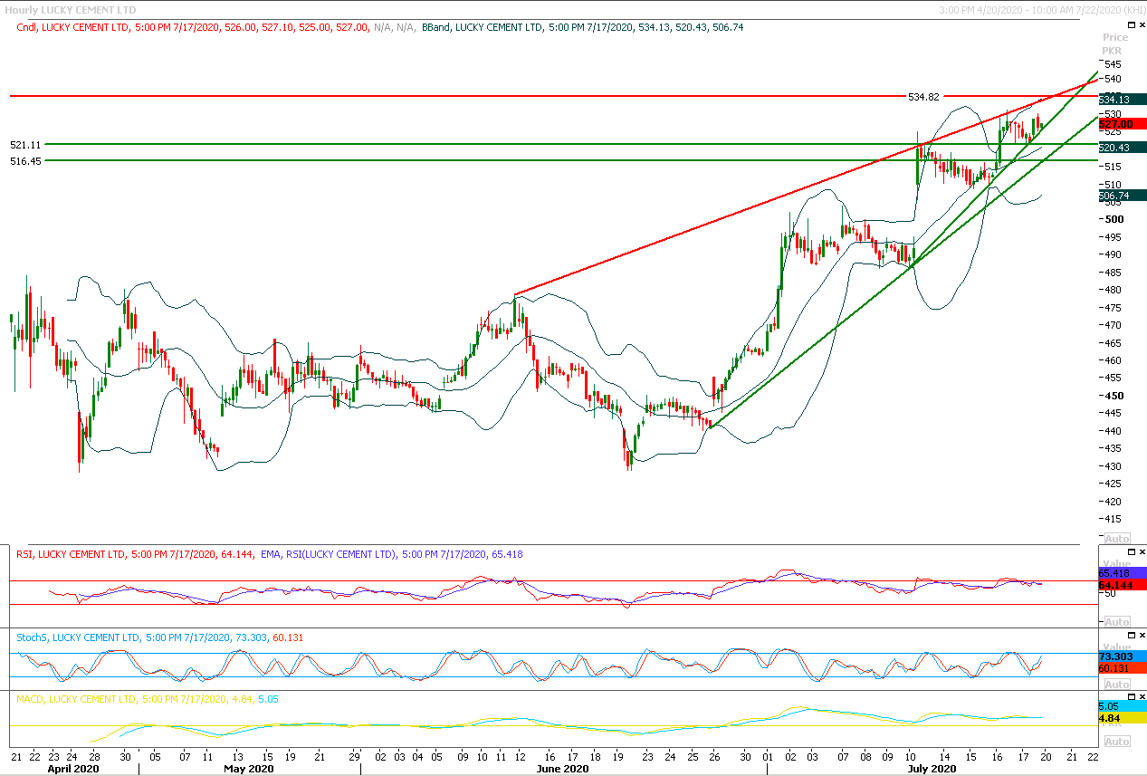Select the BBand LUCKY CEMENT LTD legend

[583, 27]
